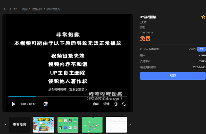
Task: Select the white document thumbnail
Action: (x=116, y=125)
